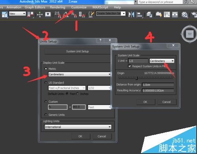Click the custom unit name field

[58, 107]
